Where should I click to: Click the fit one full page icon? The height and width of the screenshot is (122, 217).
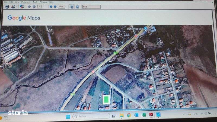(78, 7)
